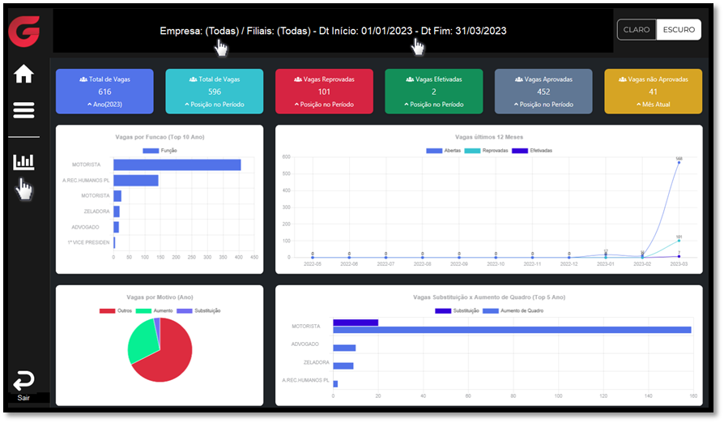Click the Sair exit arrow icon
Screen dimensions: 724x423
click(x=23, y=381)
